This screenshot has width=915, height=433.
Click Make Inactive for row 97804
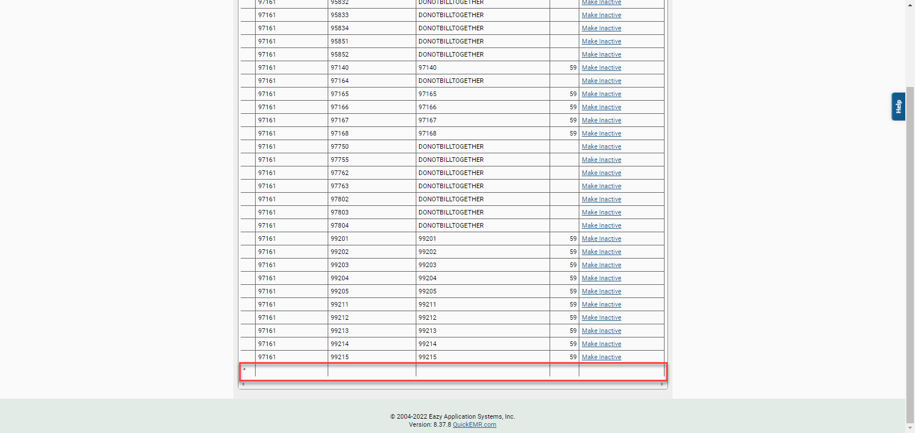(x=601, y=225)
